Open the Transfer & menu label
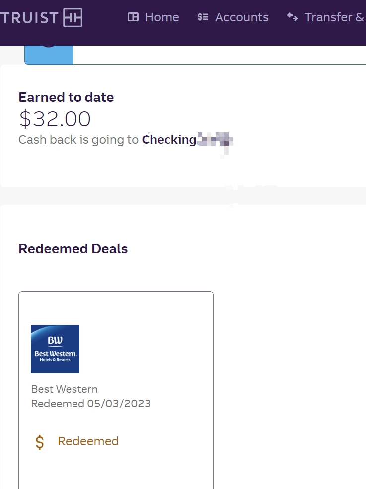The height and width of the screenshot is (489, 366). coord(335,17)
